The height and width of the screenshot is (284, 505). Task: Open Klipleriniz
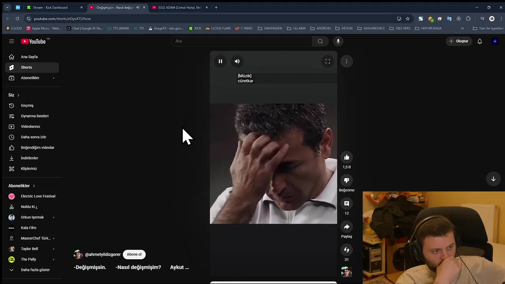(32, 168)
